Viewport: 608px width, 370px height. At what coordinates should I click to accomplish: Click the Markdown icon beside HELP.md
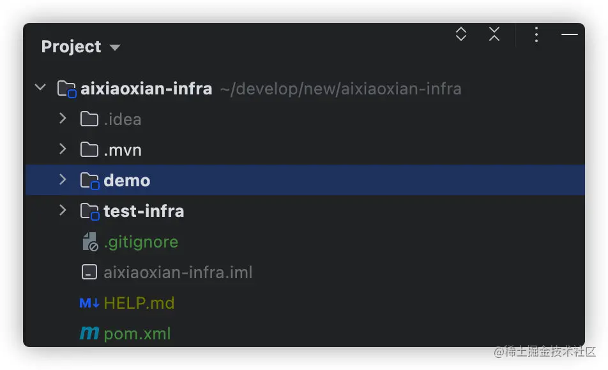tap(89, 303)
